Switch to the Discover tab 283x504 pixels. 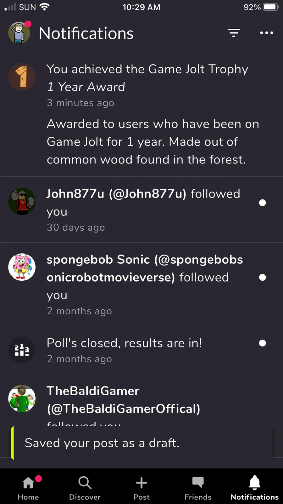pyautogui.click(x=85, y=487)
